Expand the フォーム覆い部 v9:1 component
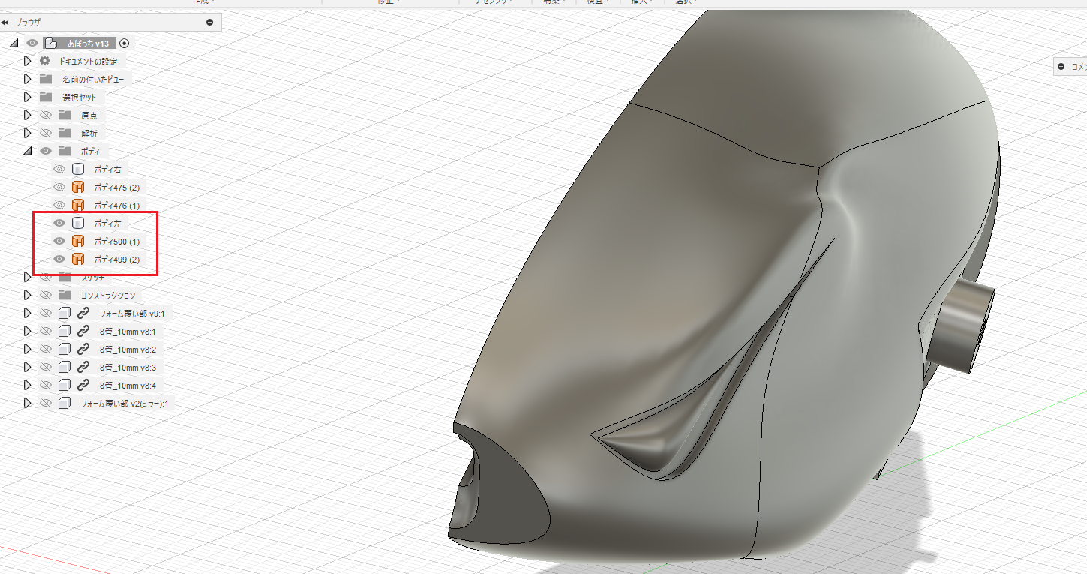Viewport: 1087px width, 574px height. point(28,313)
